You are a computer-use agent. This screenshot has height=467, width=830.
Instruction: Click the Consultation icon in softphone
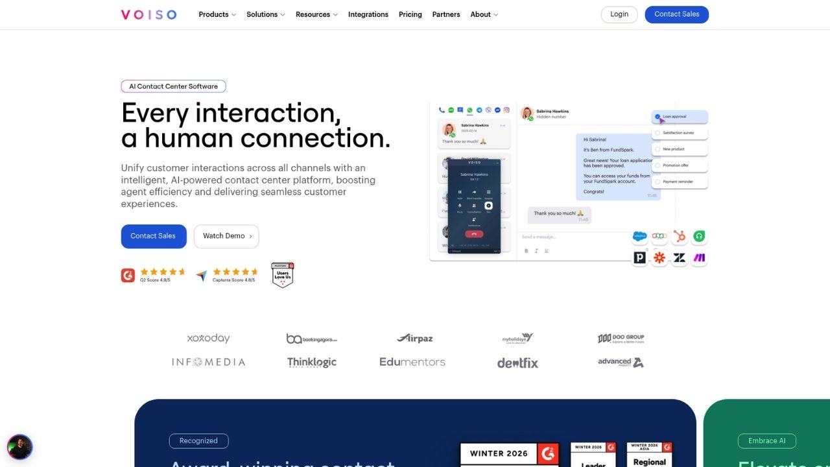click(474, 206)
